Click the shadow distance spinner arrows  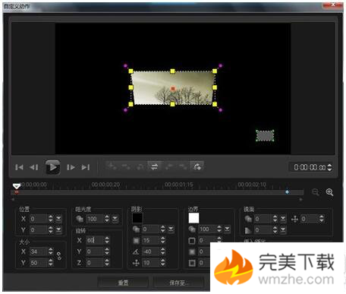(163, 263)
